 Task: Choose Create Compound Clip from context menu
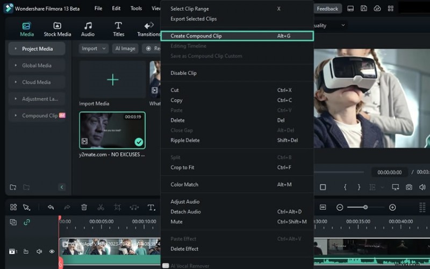(x=196, y=36)
